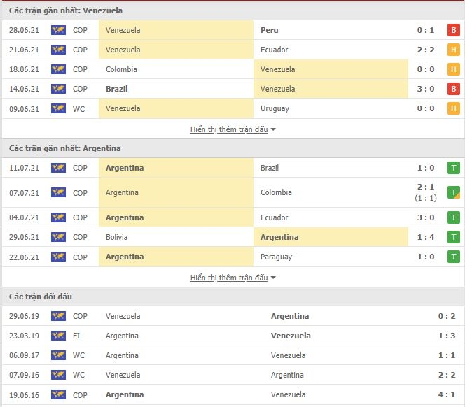Click the red B badge for Venezuela–Peru
Image resolution: width=465 pixels, height=407 pixels.
[x=453, y=30]
